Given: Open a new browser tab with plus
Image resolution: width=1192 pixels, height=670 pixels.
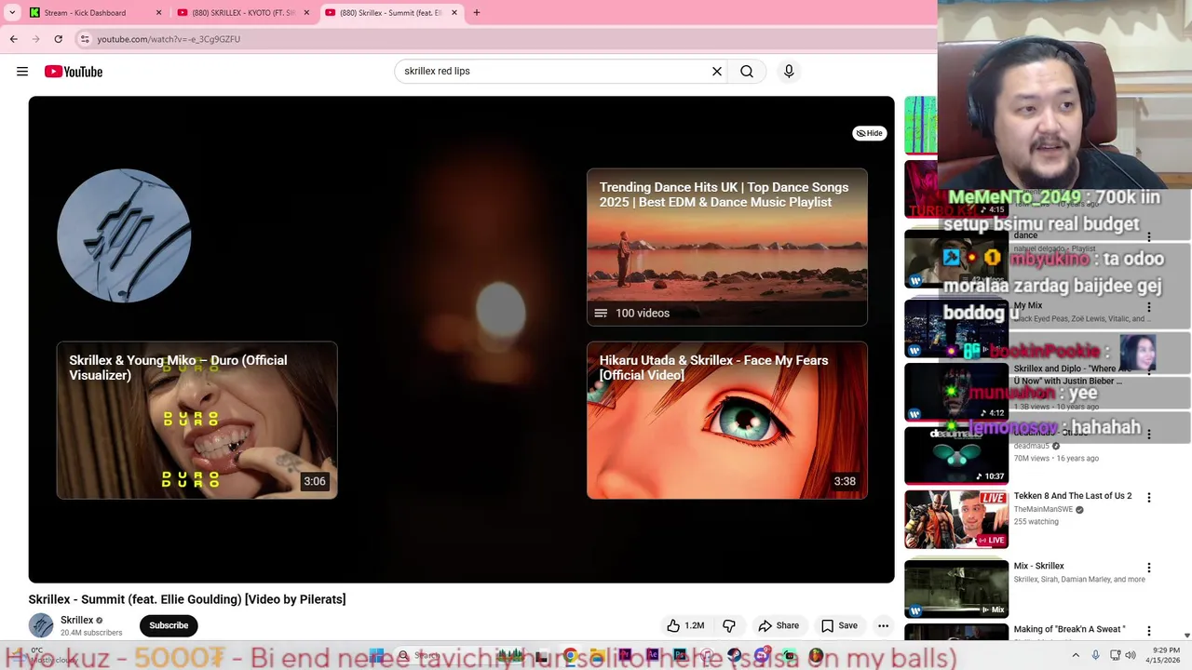Looking at the screenshot, I should tap(477, 13).
